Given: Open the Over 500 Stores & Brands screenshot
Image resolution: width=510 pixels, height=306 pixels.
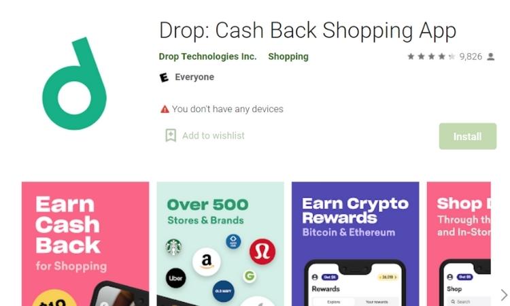Looking at the screenshot, I should pos(220,244).
